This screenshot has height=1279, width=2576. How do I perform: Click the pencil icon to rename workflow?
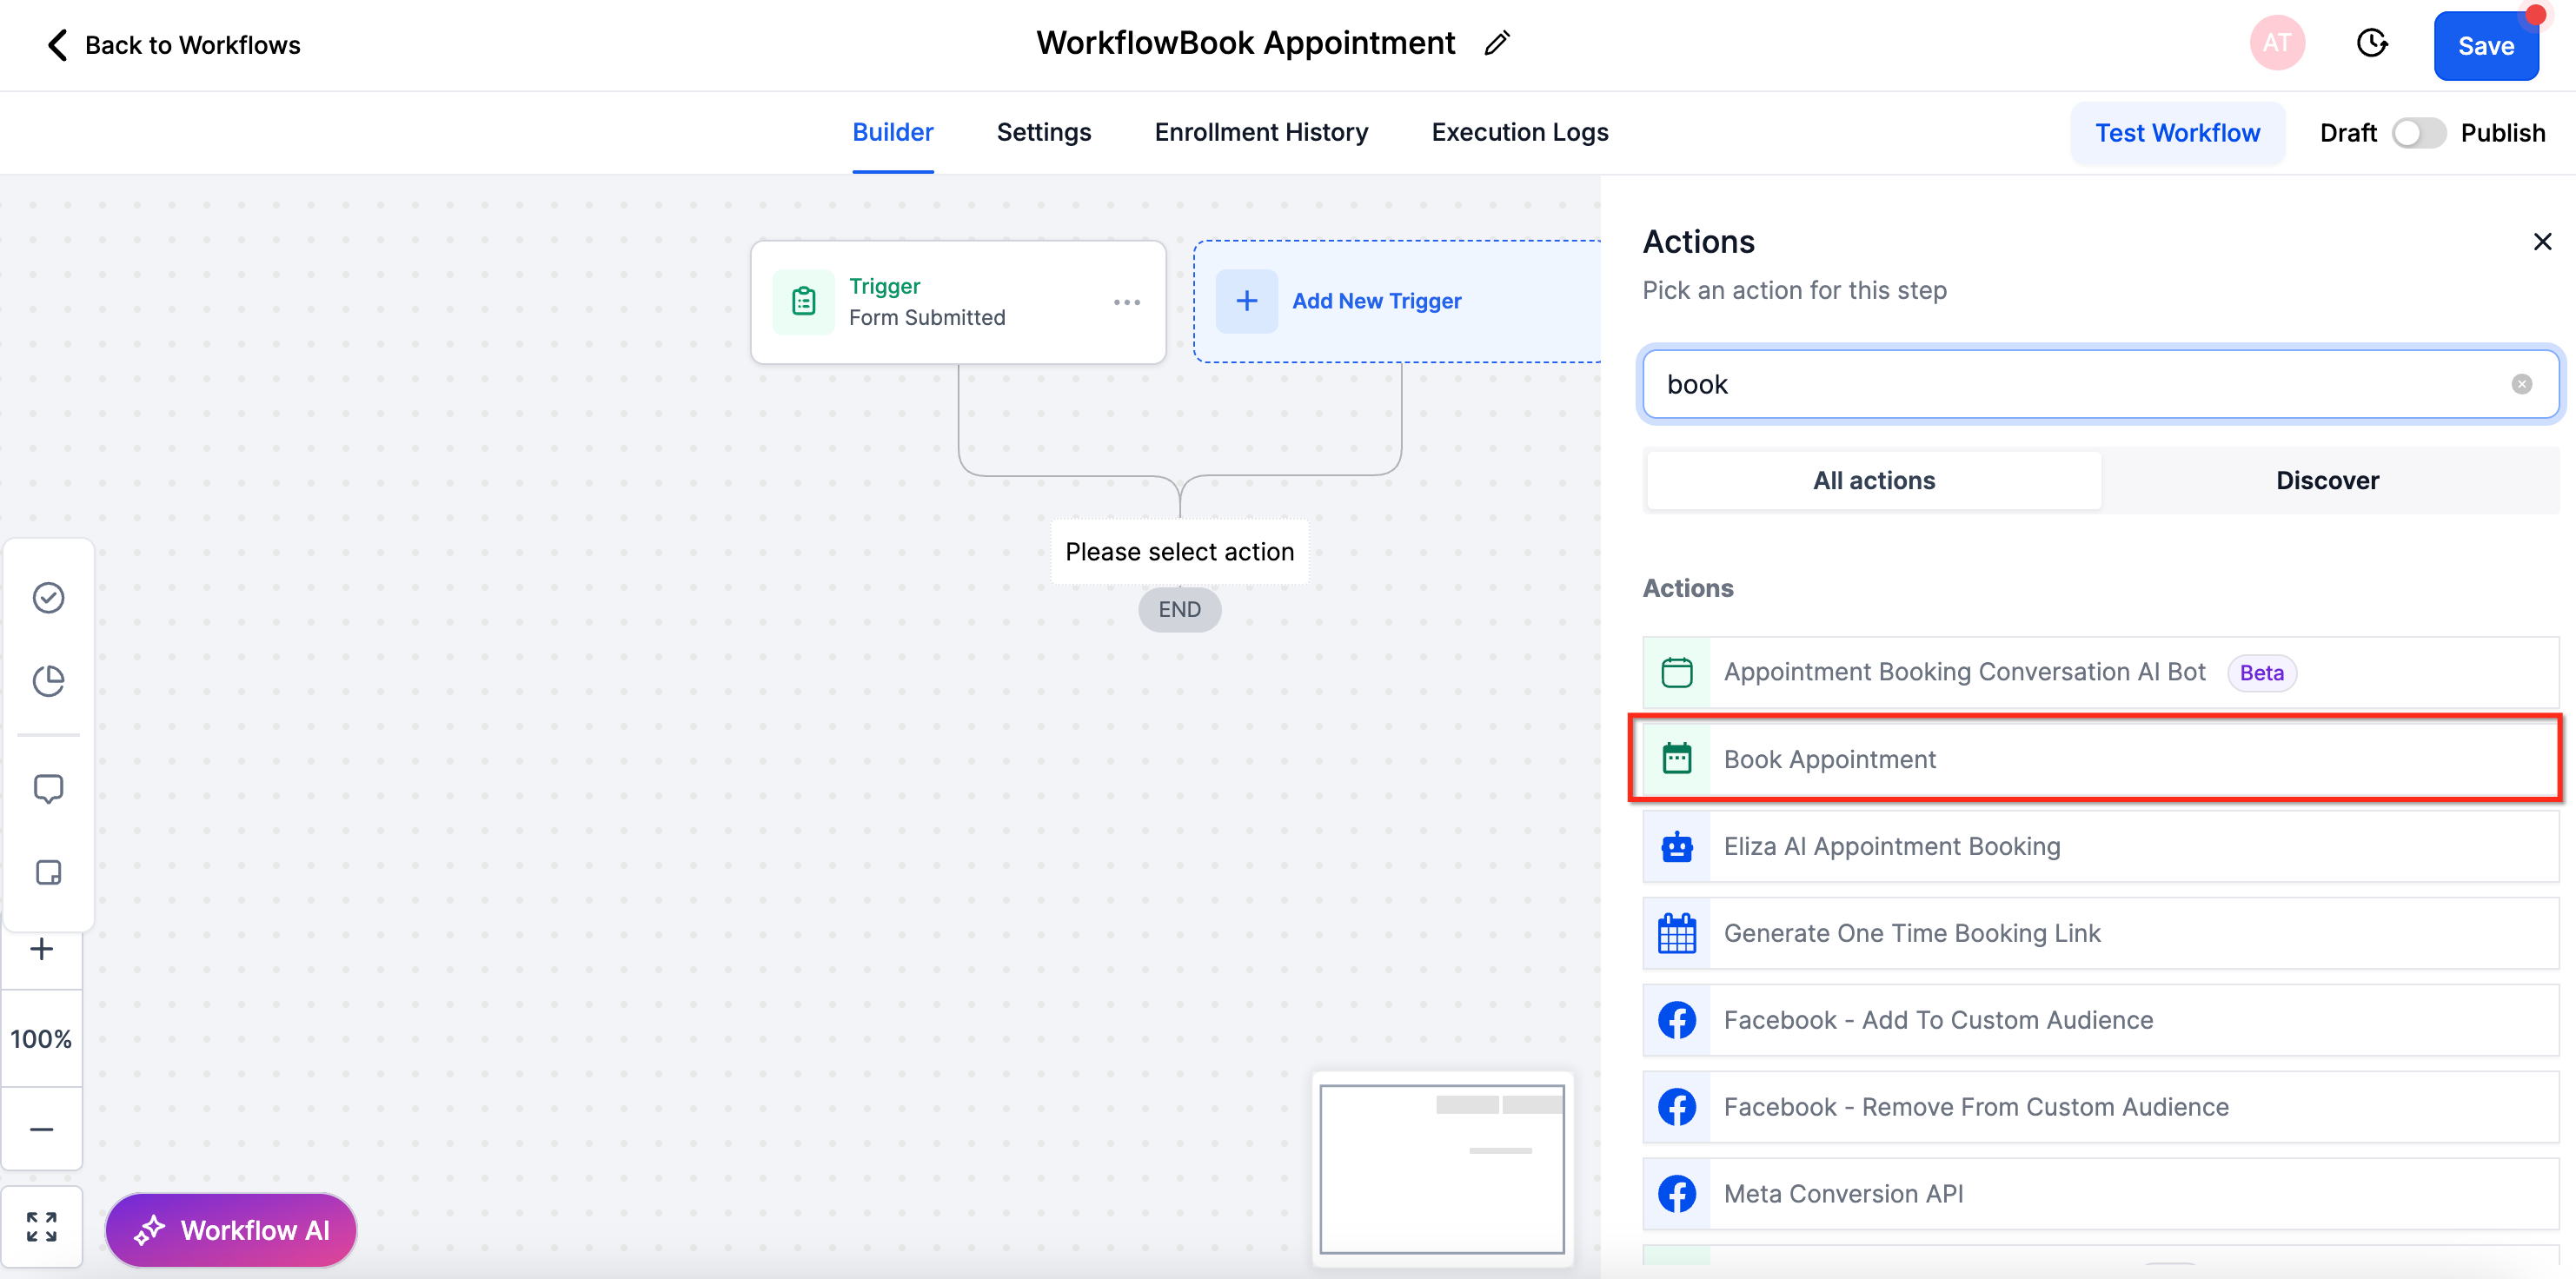tap(1496, 44)
